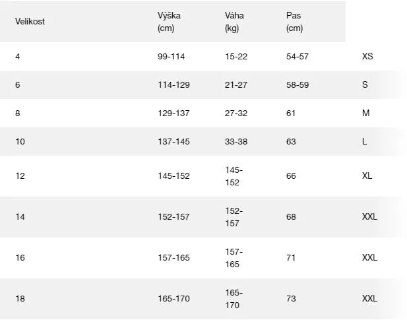Select the waist value 68 cell
Viewport: 407px width, 320px height.
pos(292,216)
